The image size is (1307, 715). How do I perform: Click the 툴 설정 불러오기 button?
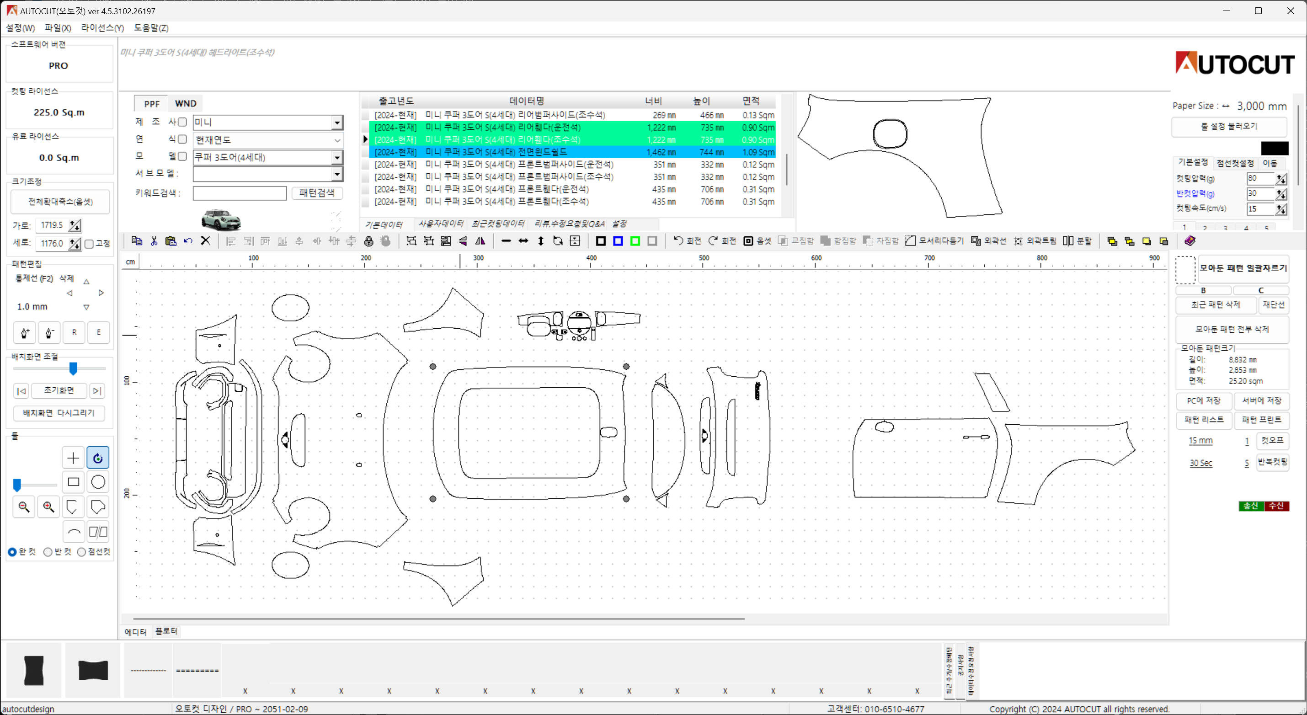pyautogui.click(x=1229, y=126)
